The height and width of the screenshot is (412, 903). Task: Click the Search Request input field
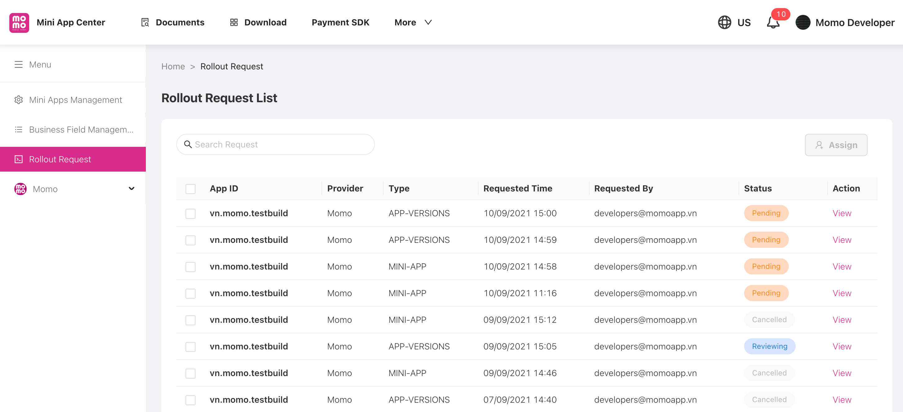coord(275,144)
